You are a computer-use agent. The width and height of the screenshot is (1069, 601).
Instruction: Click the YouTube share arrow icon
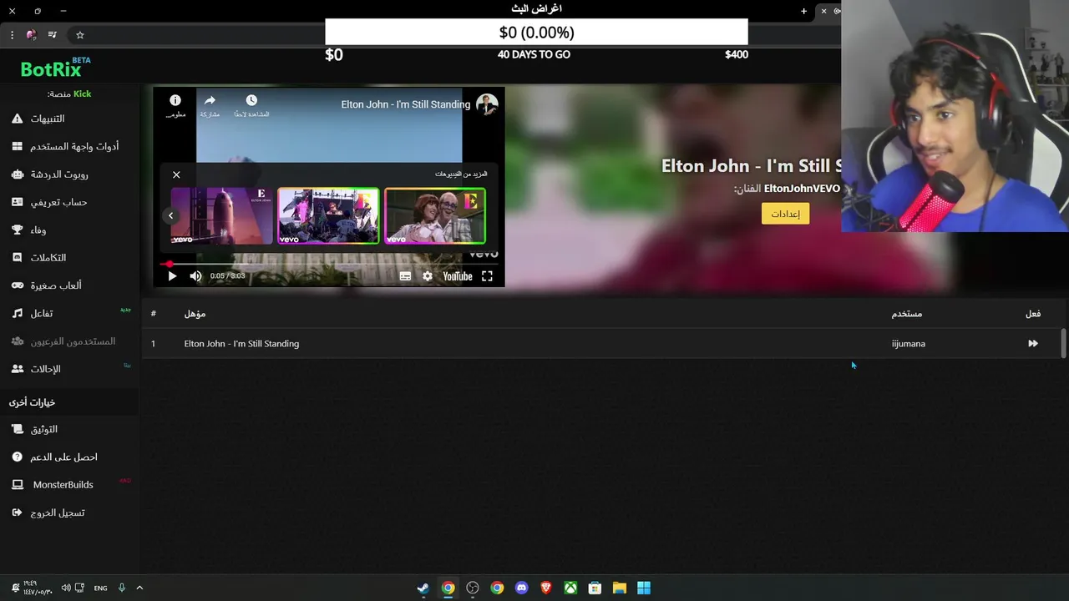(x=210, y=100)
